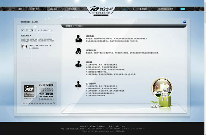Click the 设计总监 person icon
This screenshot has height=135, width=206.
pos(78,38)
